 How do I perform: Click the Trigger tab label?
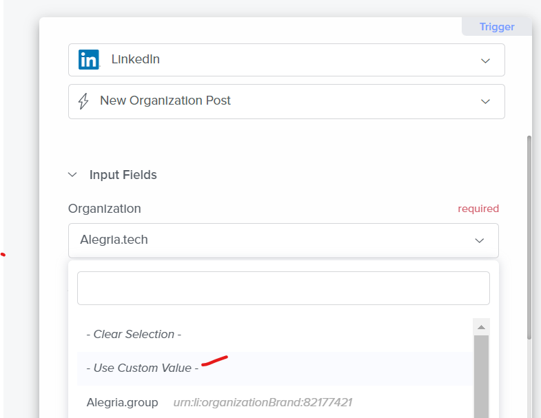click(x=497, y=27)
